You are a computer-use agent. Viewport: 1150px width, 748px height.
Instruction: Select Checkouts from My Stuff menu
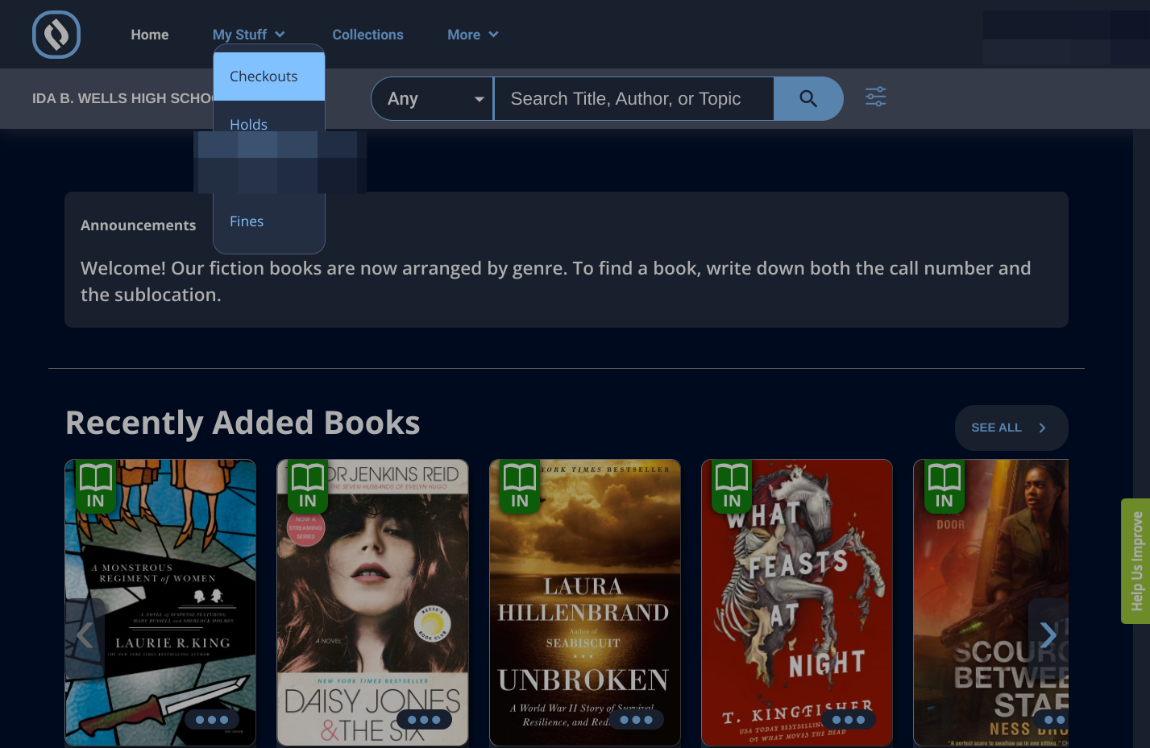point(269,76)
